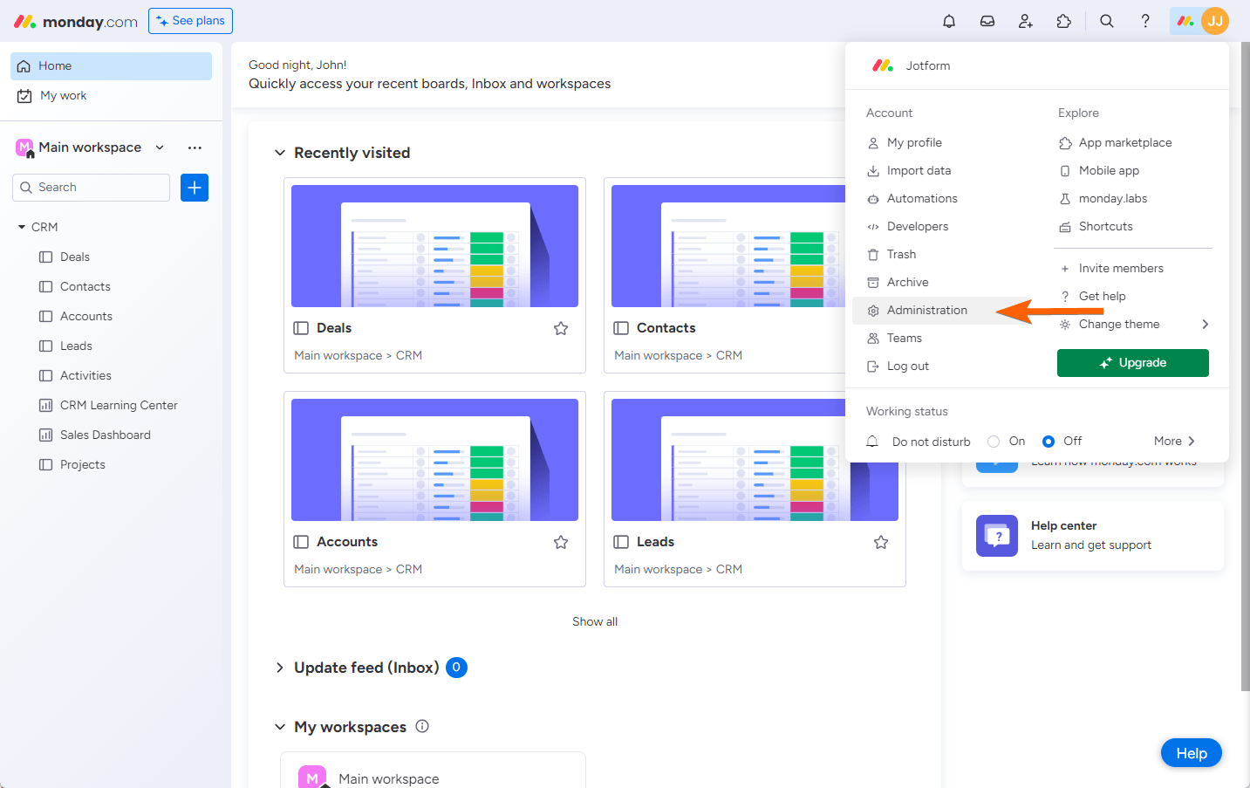Collapse the Recently visited section

pos(280,153)
